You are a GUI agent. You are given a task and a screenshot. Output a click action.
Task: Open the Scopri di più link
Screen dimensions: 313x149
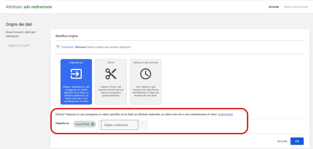tap(225, 114)
